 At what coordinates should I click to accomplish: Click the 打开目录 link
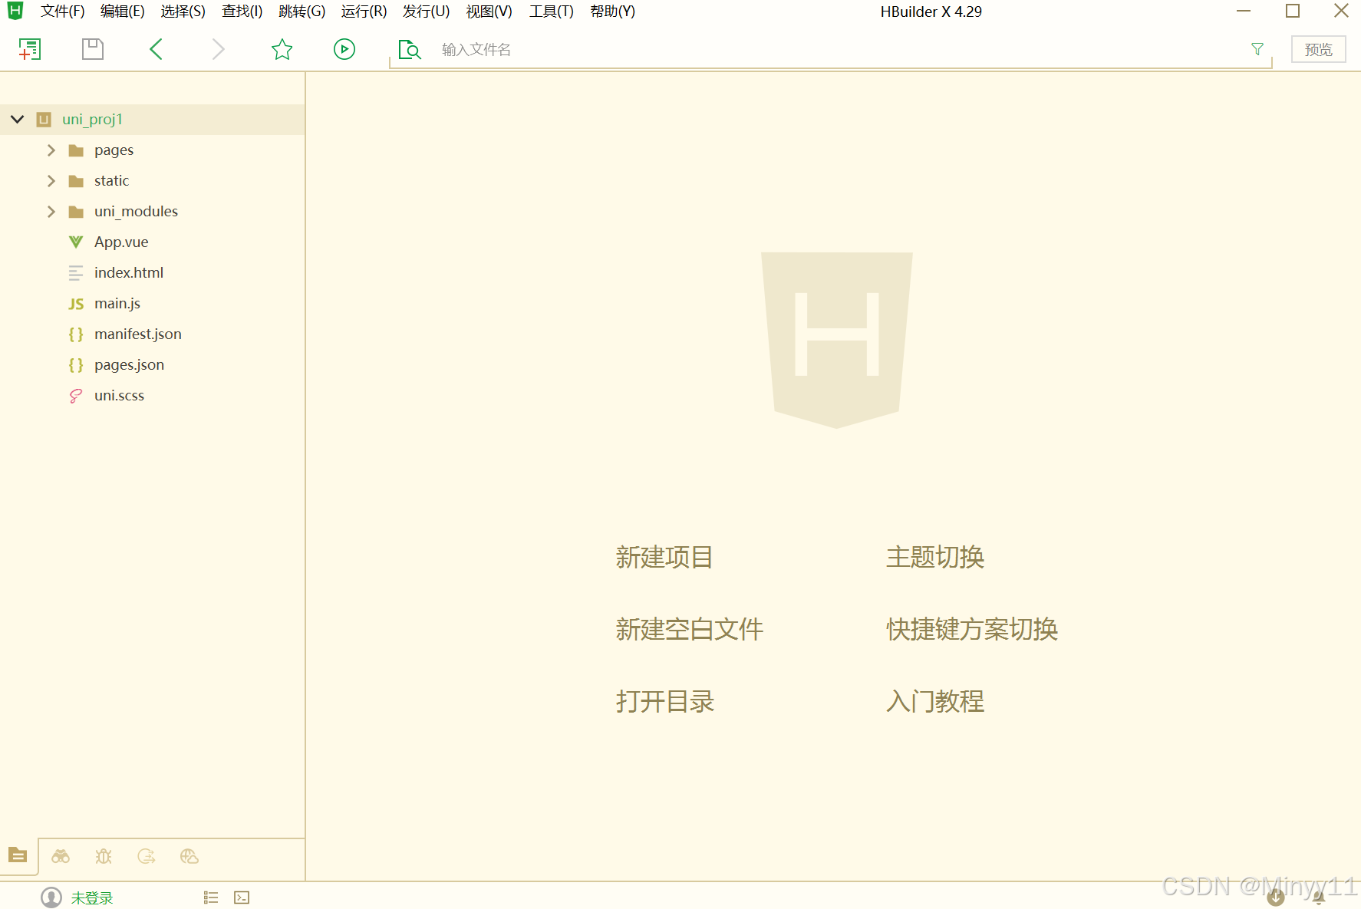(x=665, y=702)
